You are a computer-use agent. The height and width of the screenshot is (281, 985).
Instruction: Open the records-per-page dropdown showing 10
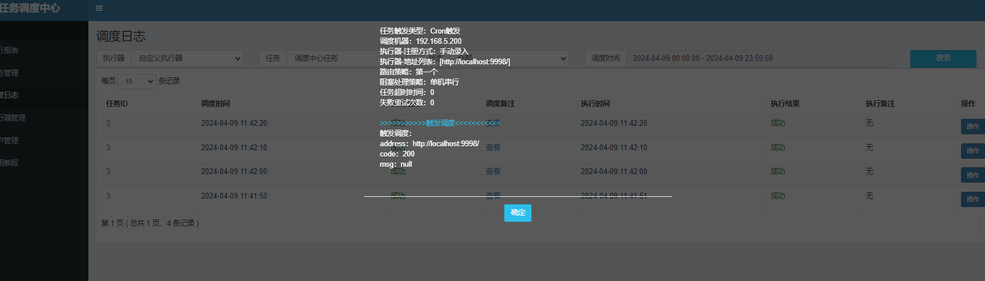[x=137, y=81]
